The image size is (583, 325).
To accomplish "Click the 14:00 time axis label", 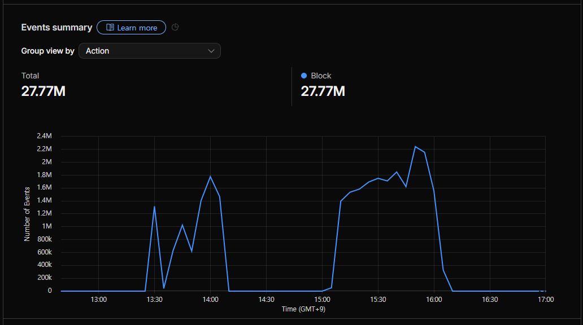I will pos(211,300).
